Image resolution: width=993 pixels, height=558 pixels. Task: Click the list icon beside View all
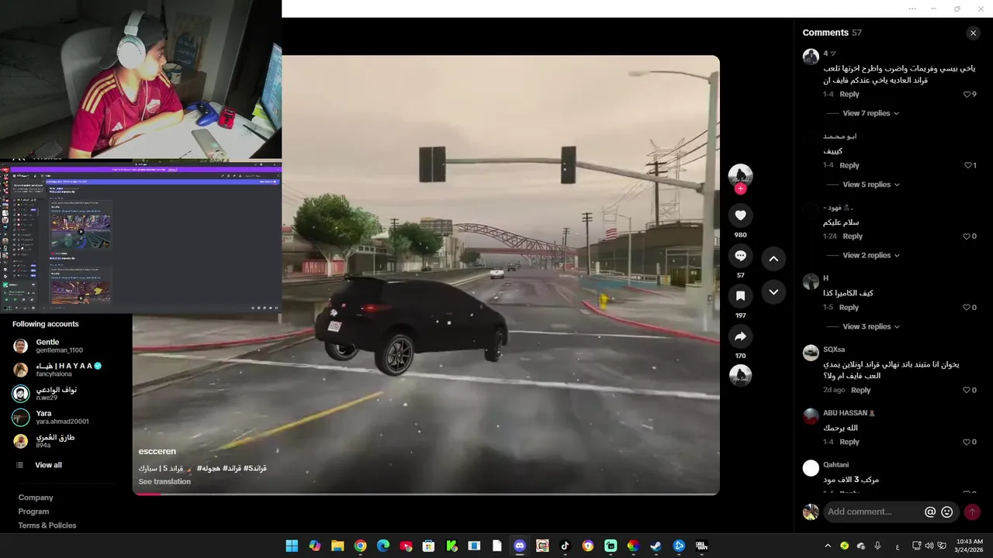tap(20, 465)
